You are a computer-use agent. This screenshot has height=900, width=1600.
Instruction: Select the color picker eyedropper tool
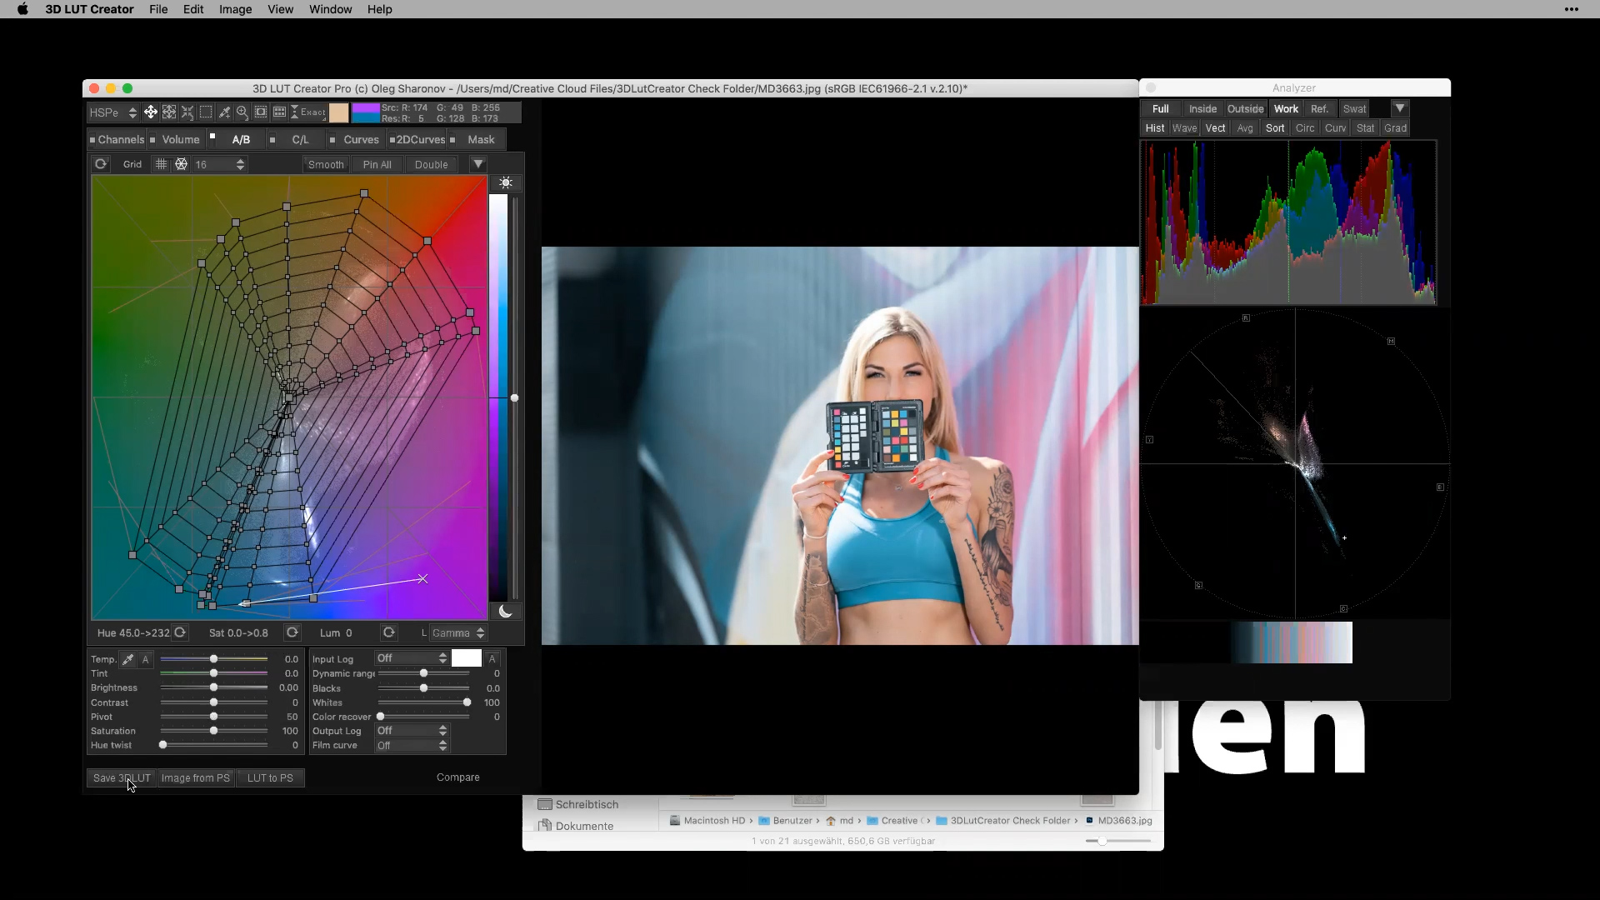pyautogui.click(x=224, y=112)
